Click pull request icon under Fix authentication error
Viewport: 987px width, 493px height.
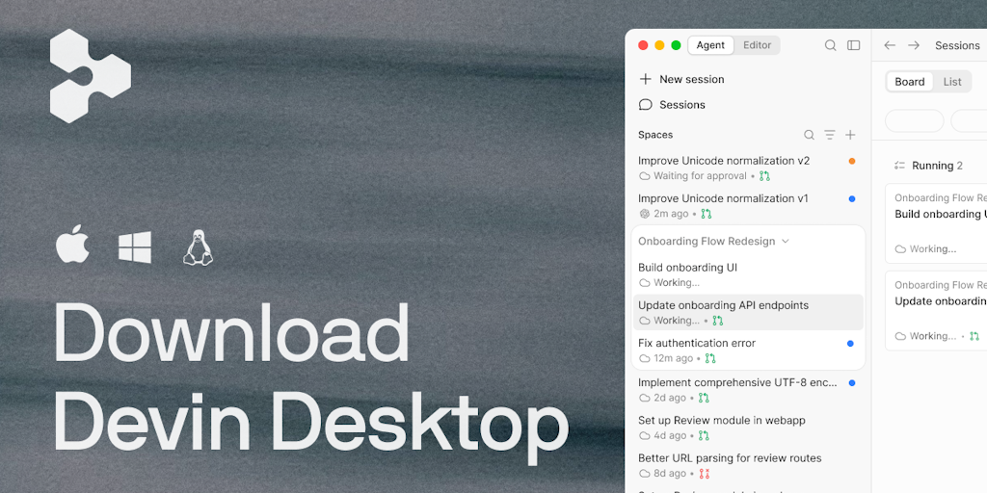[710, 358]
